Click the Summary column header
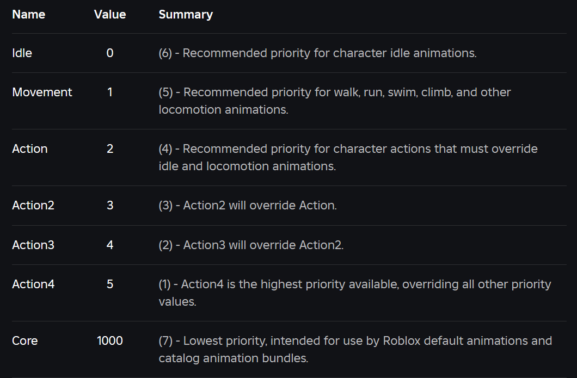 tap(186, 15)
